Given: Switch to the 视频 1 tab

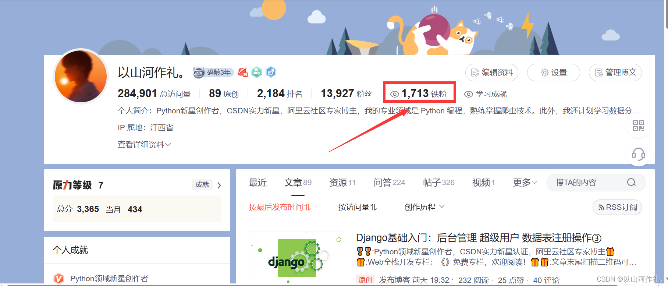Looking at the screenshot, I should 484,183.
